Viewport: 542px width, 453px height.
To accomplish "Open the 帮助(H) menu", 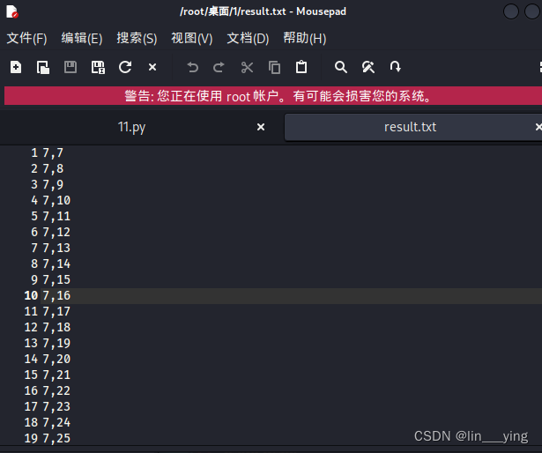I will click(305, 39).
